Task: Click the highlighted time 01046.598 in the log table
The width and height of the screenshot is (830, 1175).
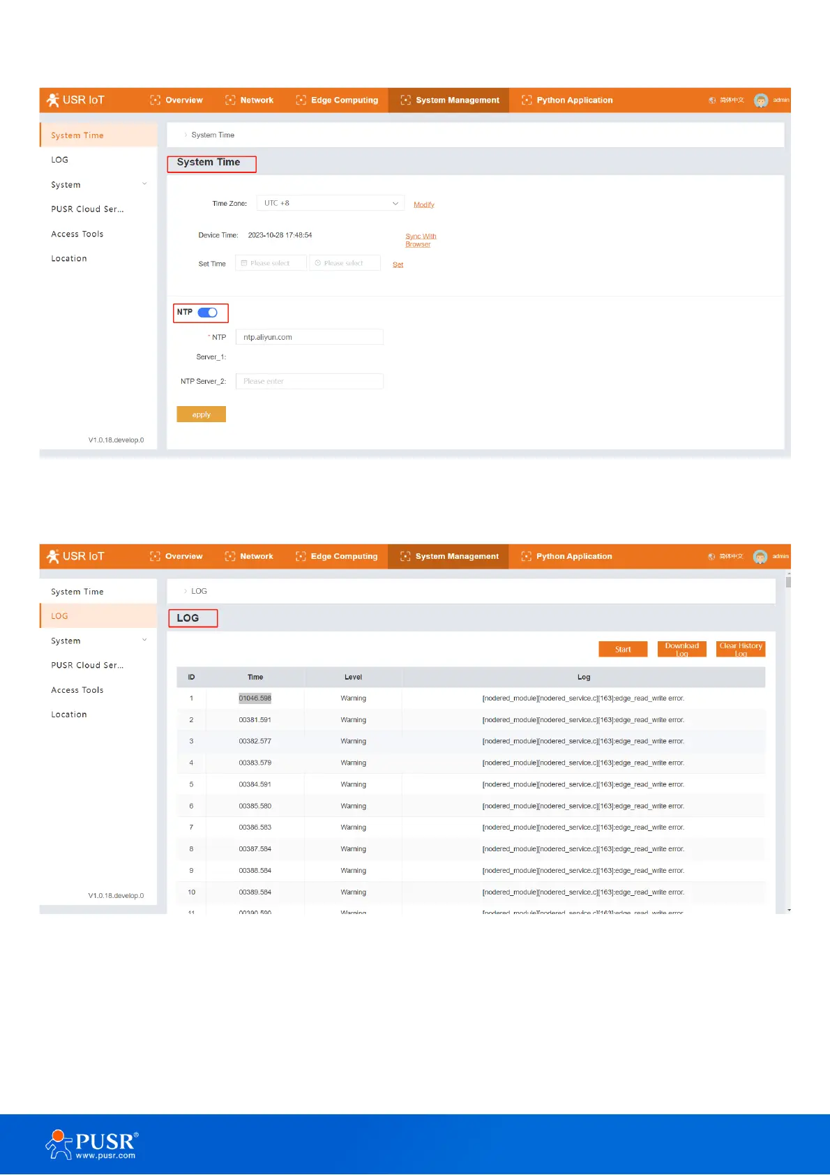Action: [255, 698]
